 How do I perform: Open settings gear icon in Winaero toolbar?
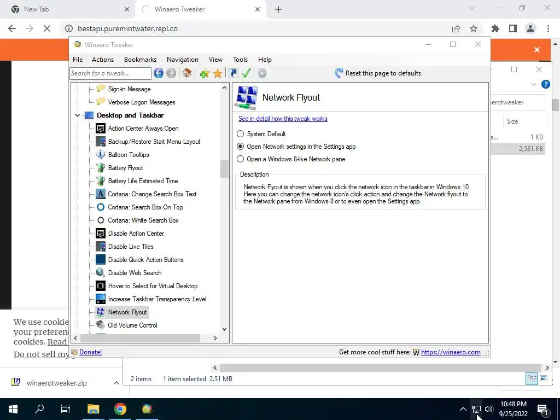262,73
